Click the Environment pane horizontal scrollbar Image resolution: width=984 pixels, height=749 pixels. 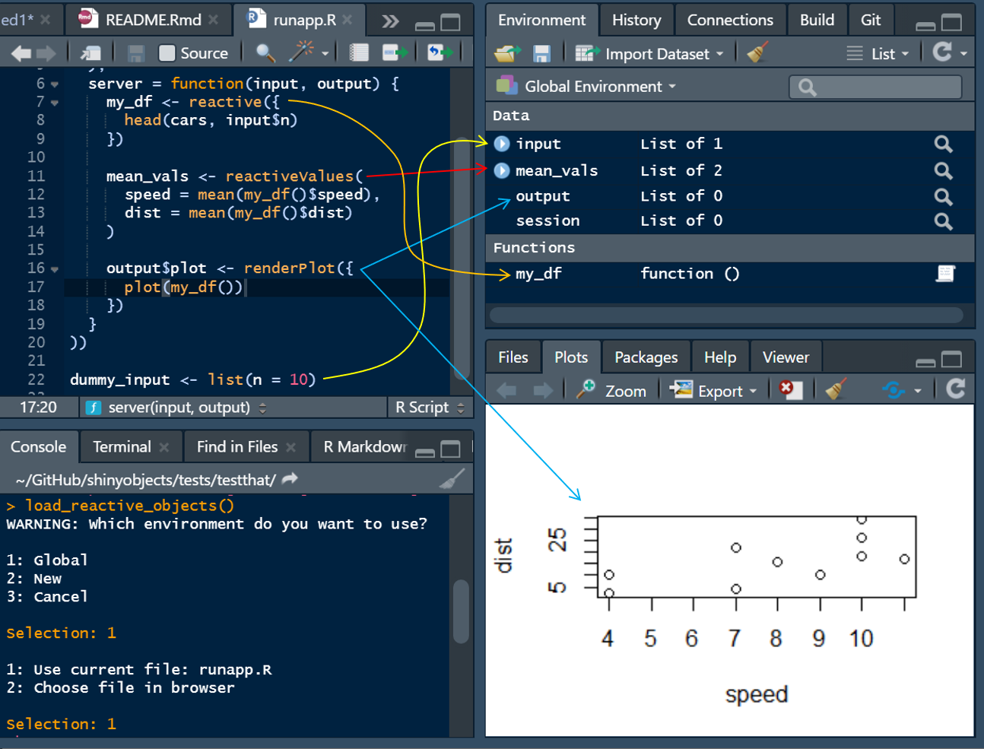pyautogui.click(x=726, y=315)
